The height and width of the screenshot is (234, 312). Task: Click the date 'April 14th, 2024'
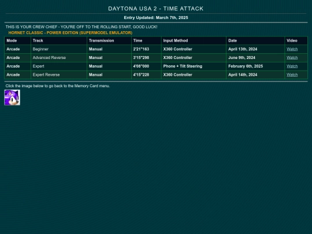(x=243, y=75)
